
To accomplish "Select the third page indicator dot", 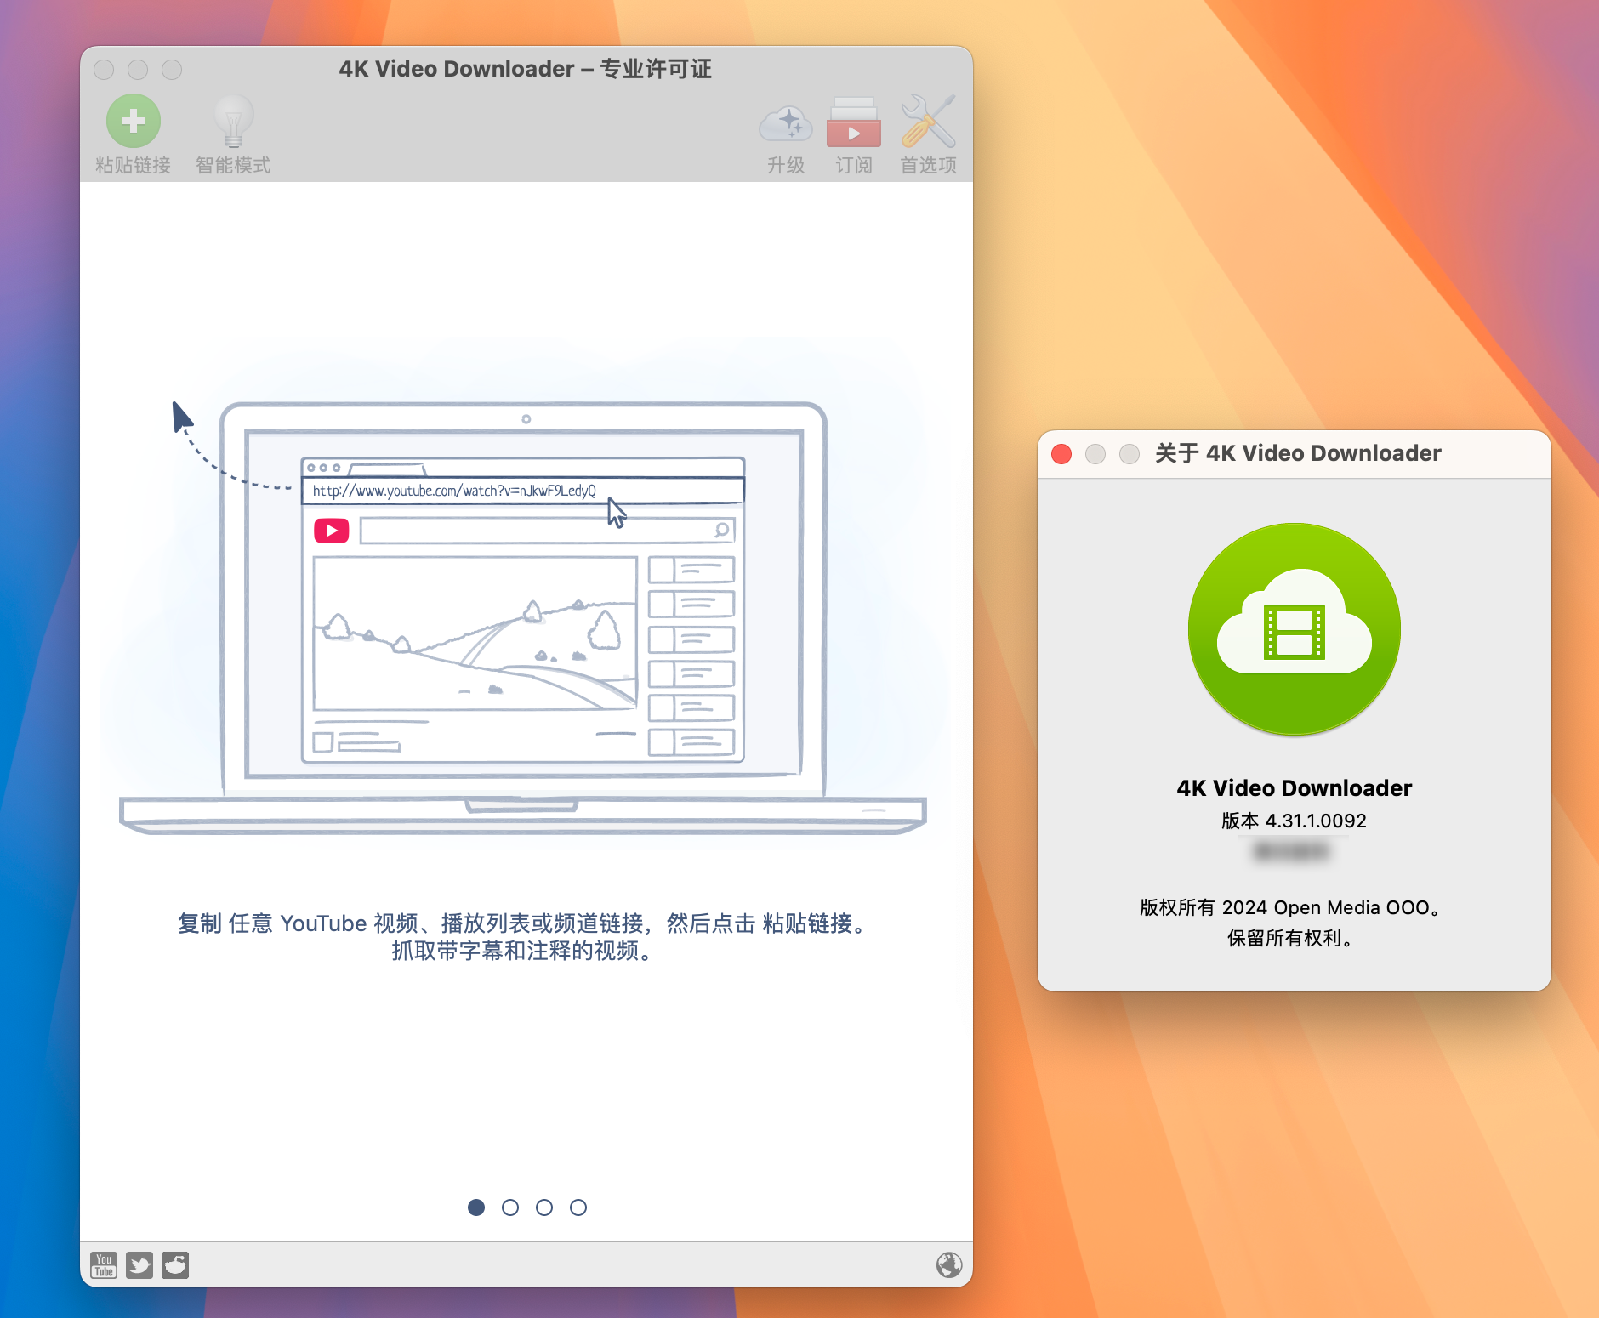I will coord(544,1207).
